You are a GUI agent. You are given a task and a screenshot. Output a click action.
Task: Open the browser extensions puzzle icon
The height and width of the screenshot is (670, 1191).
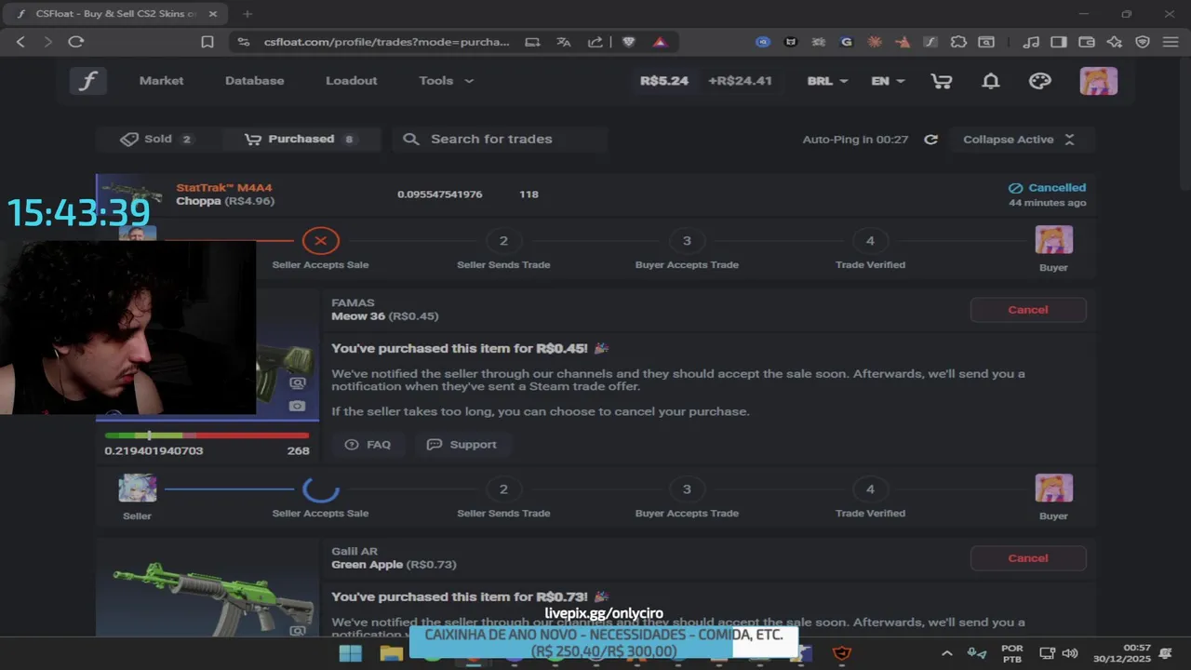(958, 42)
